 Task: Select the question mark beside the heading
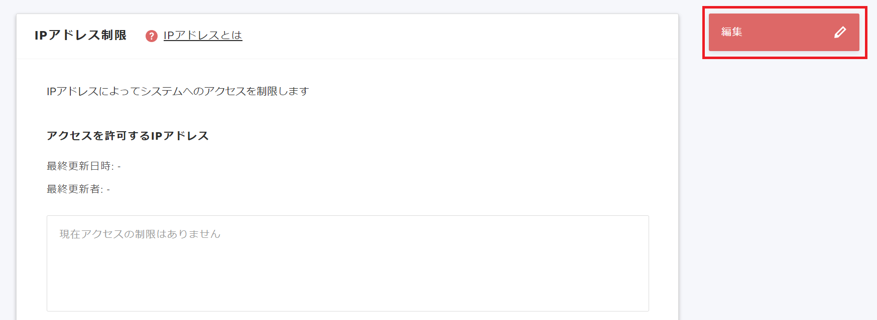(x=152, y=36)
